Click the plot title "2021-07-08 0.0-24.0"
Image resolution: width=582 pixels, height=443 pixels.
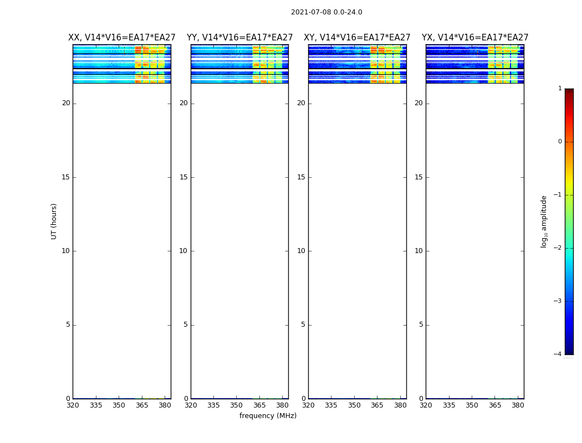point(326,12)
